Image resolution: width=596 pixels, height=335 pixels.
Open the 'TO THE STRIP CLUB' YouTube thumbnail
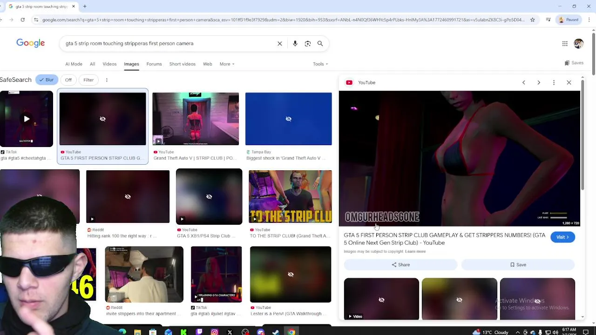pyautogui.click(x=290, y=196)
